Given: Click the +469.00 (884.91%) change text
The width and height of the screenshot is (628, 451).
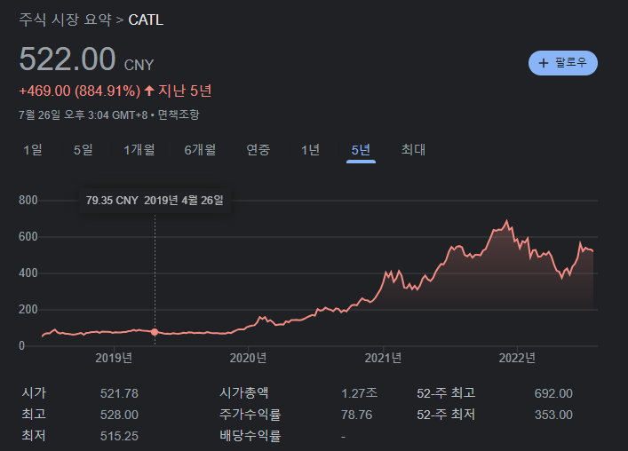Looking at the screenshot, I should [80, 91].
